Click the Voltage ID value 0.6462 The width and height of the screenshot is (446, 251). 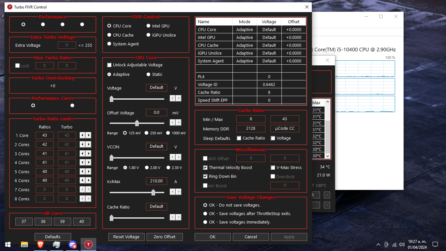click(x=269, y=84)
